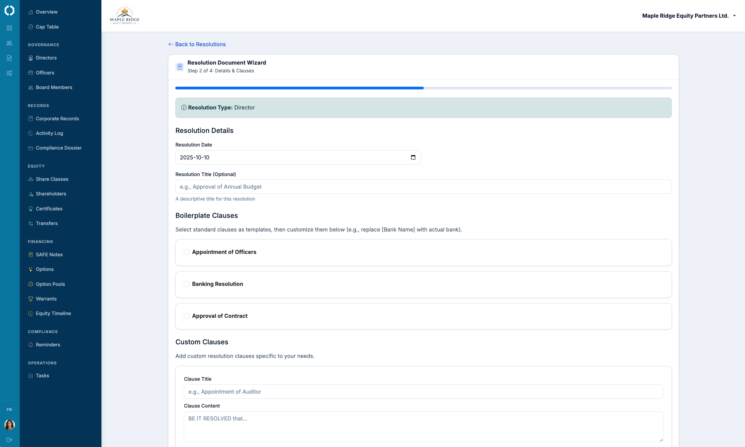Click the Tasks checkbox icon
This screenshot has width=745, height=447.
pyautogui.click(x=31, y=376)
